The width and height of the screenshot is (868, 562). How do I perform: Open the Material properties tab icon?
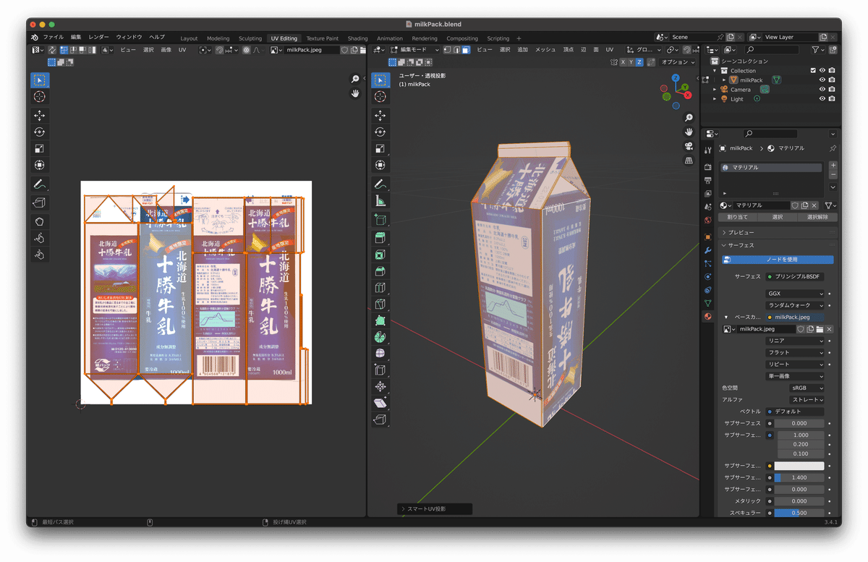707,316
